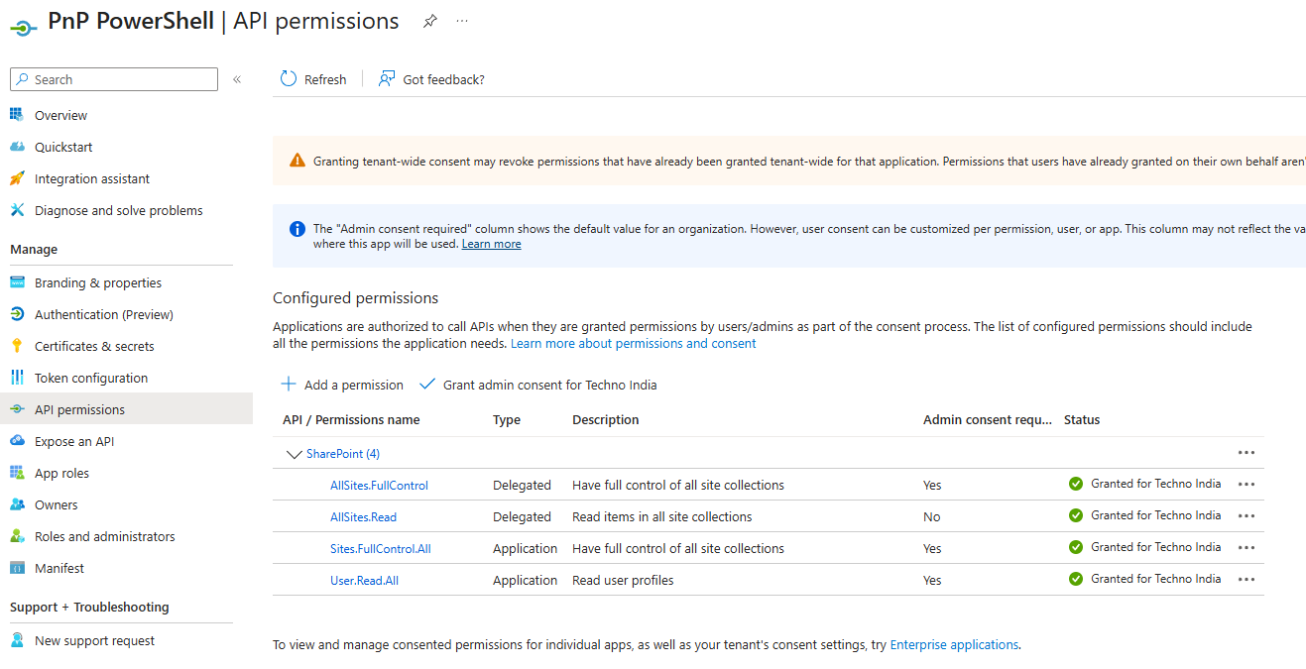Collapse the SharePoint (4) permissions group
The width and height of the screenshot is (1306, 669).
click(294, 453)
